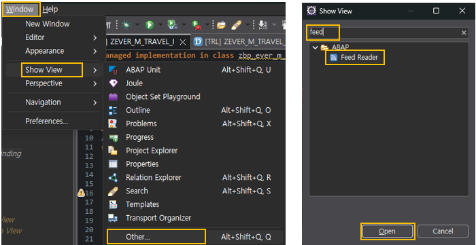Viewport: 476px width, 245px height.
Task: Click the green Run toolbar button
Action: click(x=150, y=25)
